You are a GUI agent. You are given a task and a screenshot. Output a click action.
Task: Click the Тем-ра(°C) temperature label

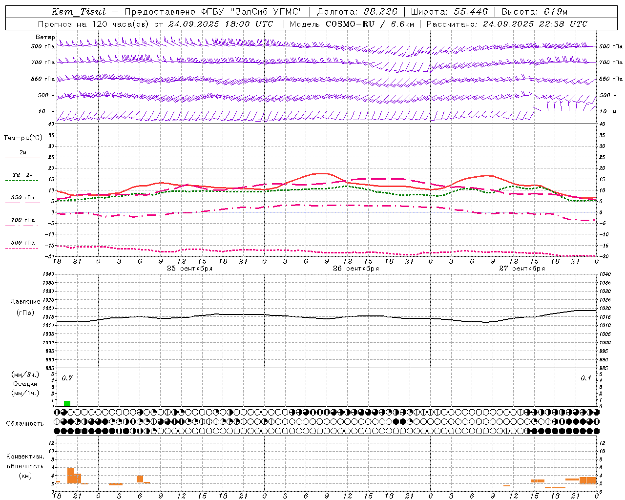(23, 138)
